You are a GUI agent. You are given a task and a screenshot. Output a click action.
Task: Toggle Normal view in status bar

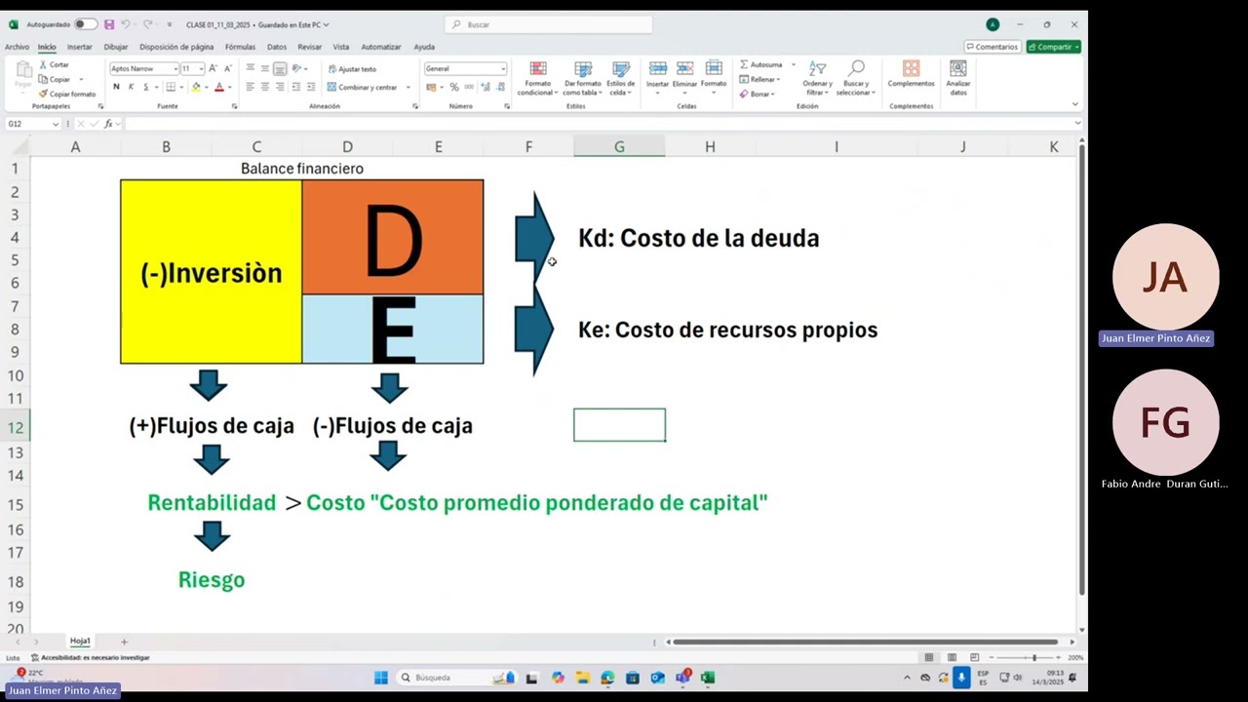pyautogui.click(x=929, y=657)
